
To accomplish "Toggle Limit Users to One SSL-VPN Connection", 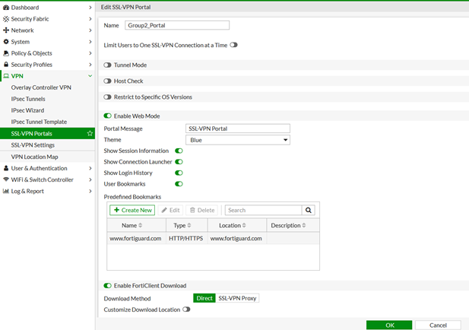I will 234,45.
